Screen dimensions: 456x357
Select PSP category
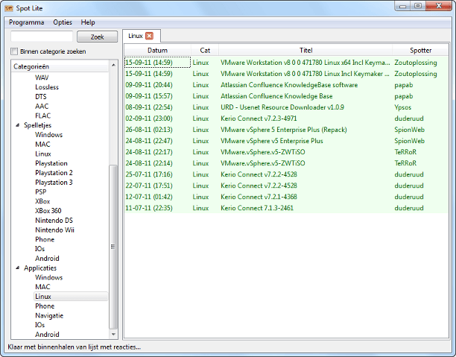tap(41, 192)
